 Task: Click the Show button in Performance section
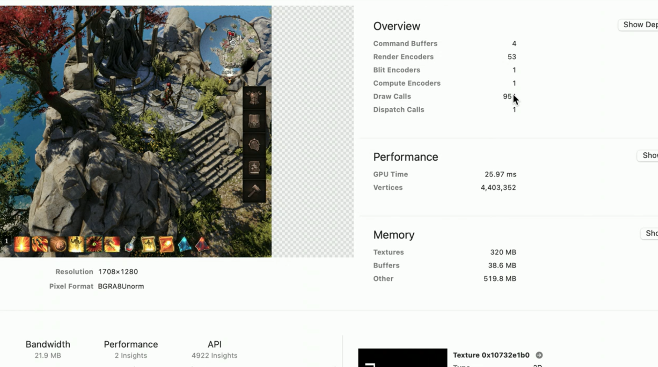[x=647, y=155]
